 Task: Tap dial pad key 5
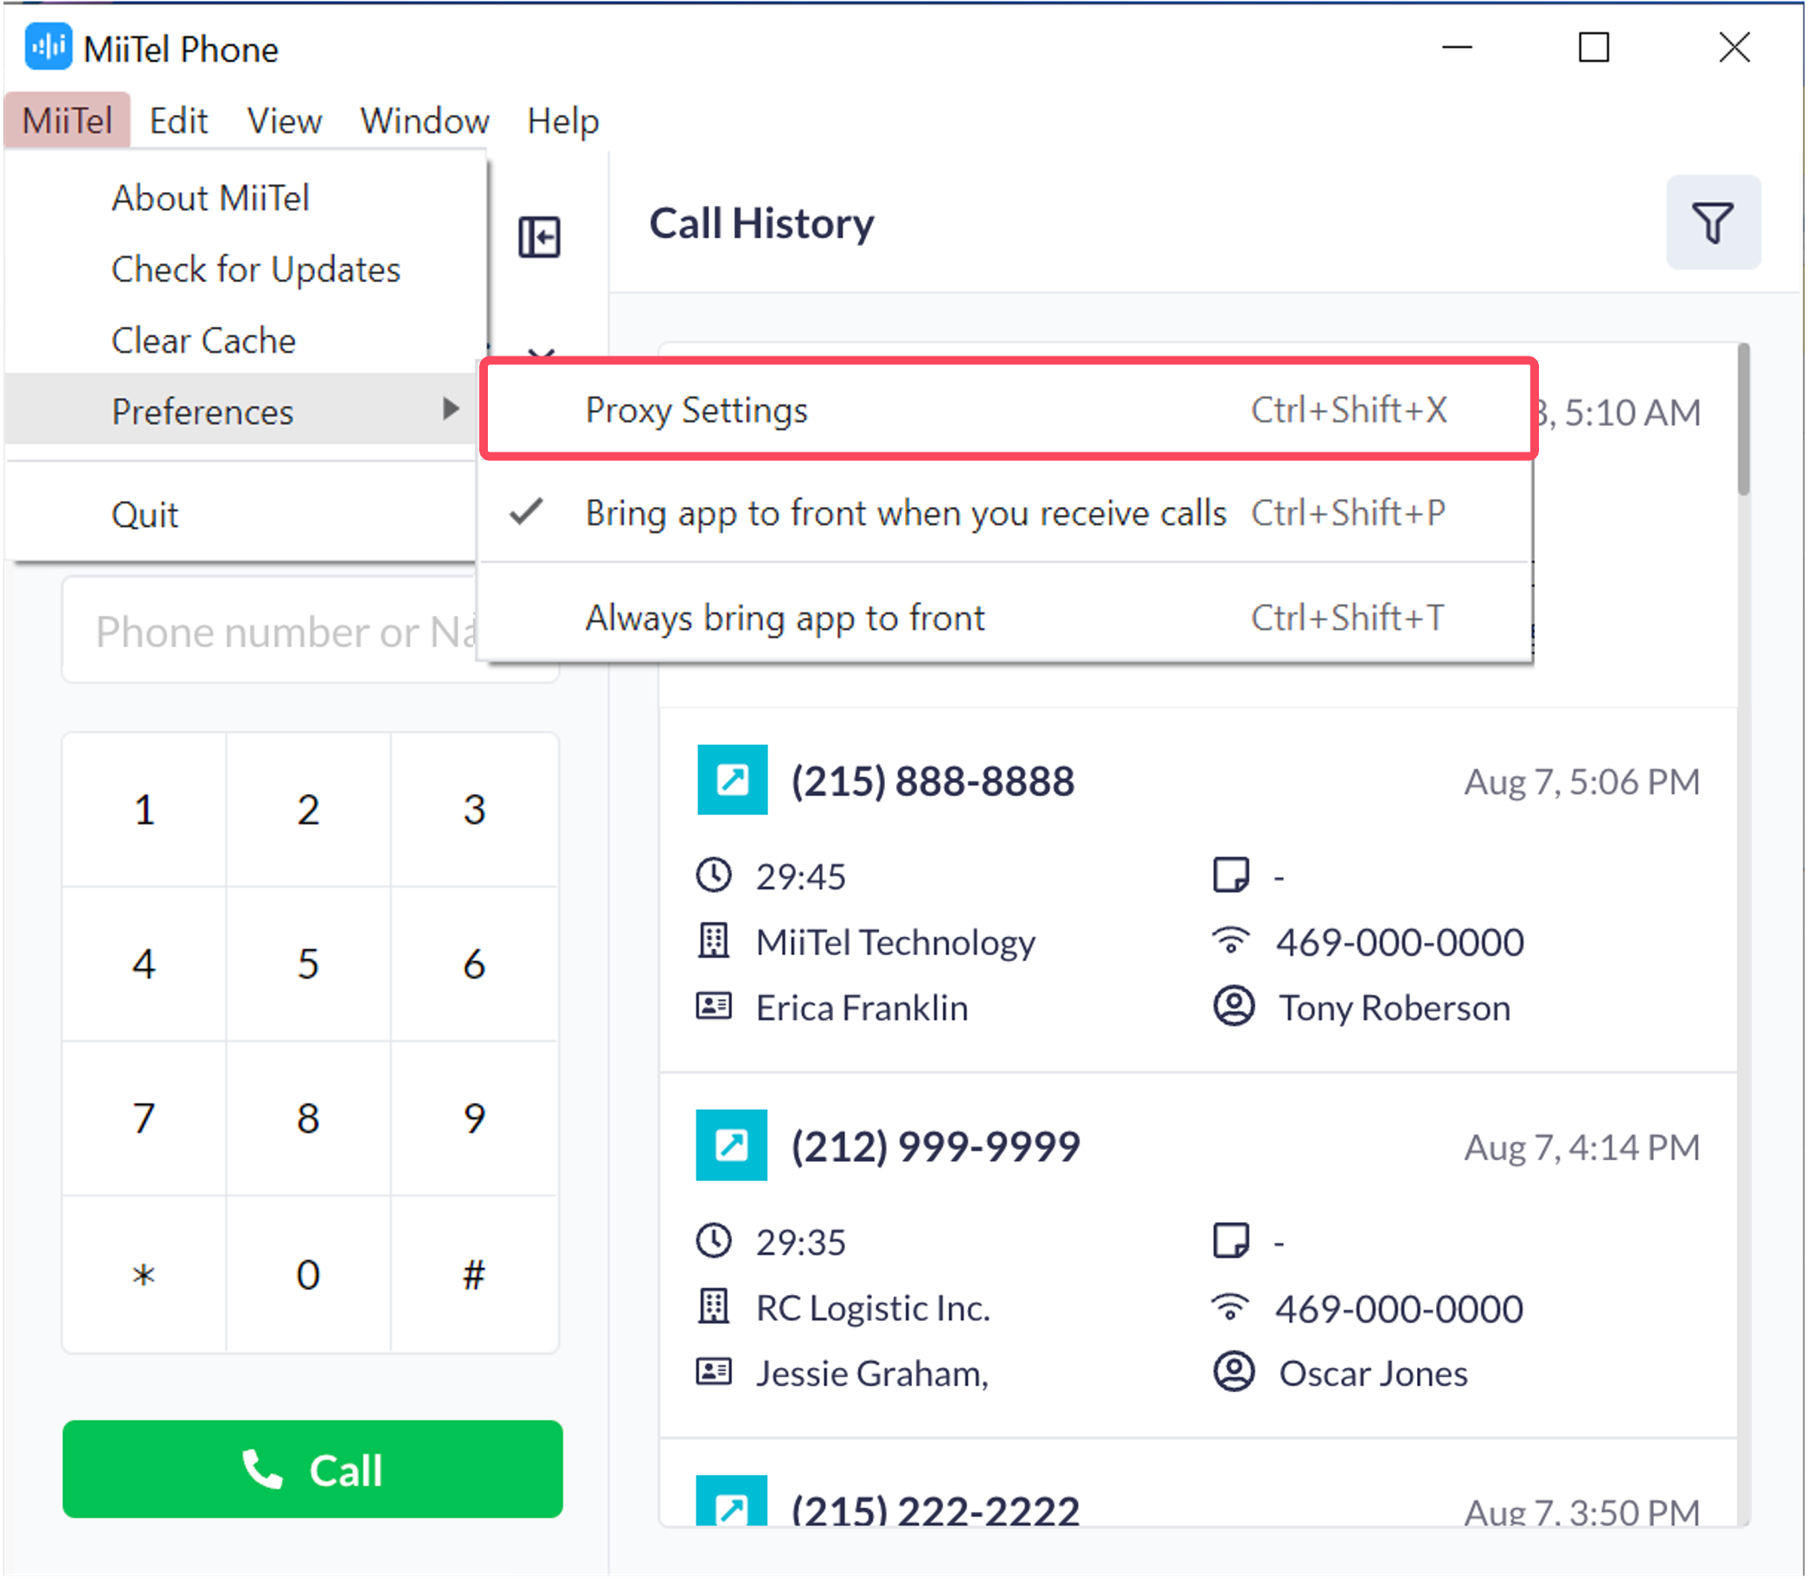click(308, 964)
